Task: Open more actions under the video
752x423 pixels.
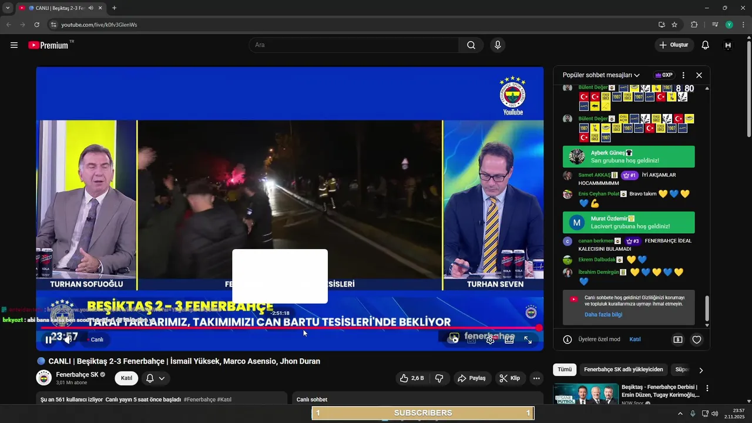Action: [x=536, y=378]
